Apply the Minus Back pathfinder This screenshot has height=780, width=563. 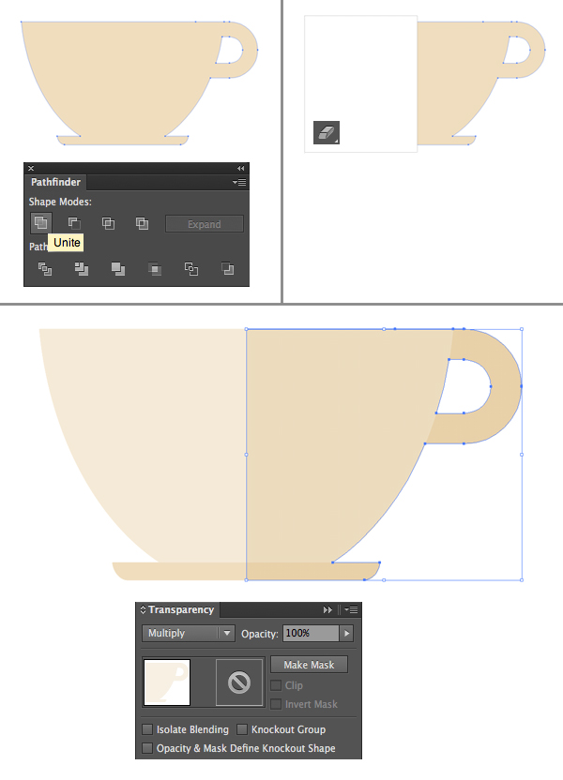coord(227,269)
